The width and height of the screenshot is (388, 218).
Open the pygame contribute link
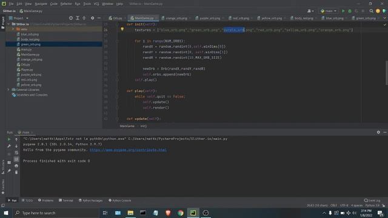click(128, 150)
